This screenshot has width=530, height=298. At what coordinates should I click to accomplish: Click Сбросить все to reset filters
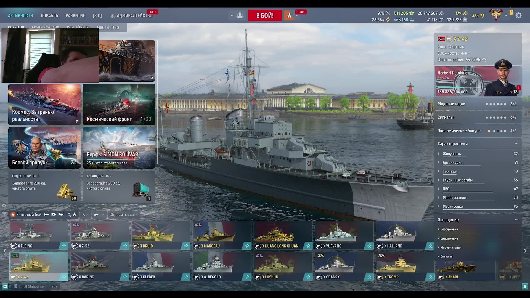[121, 214]
